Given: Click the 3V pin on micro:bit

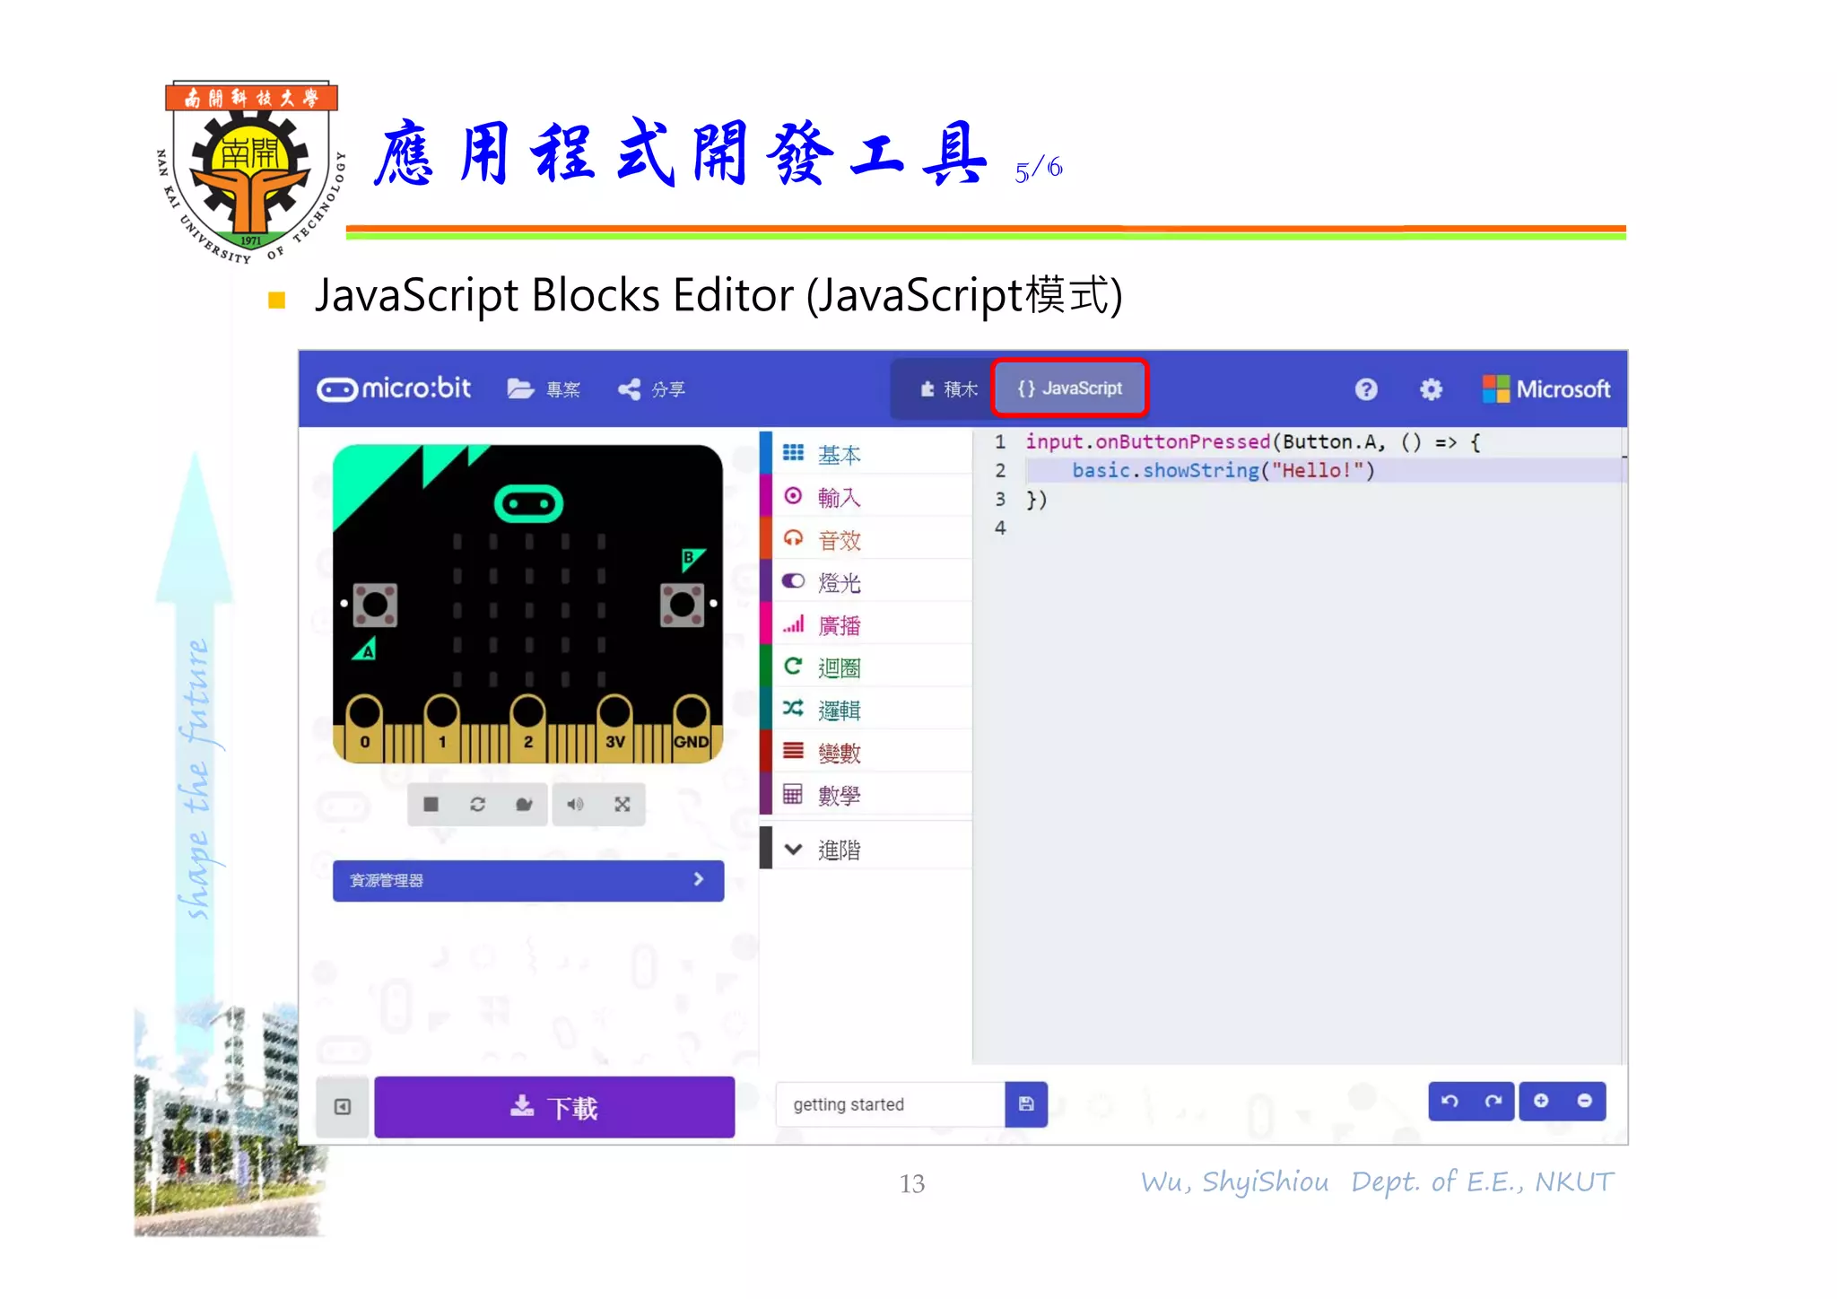Looking at the screenshot, I should tap(614, 727).
